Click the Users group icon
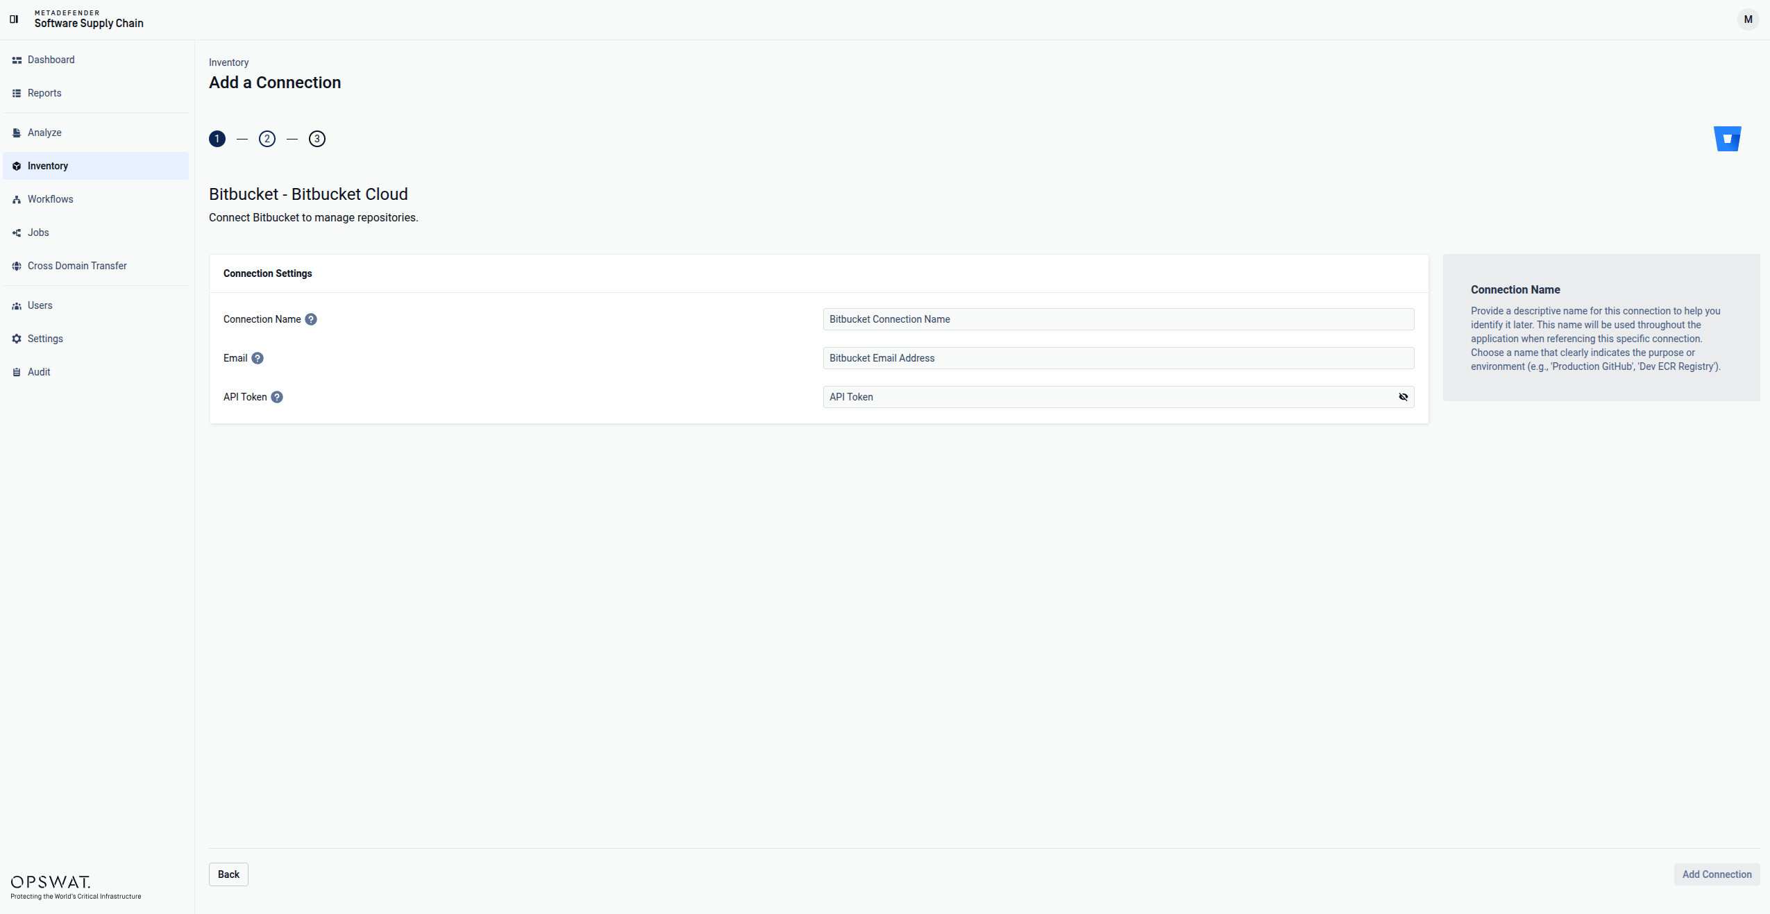 coord(17,306)
